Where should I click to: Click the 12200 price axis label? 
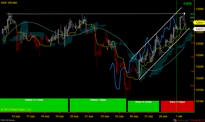point(200,78)
